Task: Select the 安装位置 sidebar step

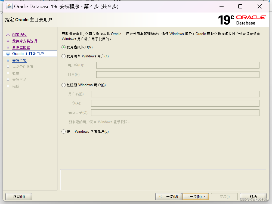Action: pyautogui.click(x=19, y=60)
